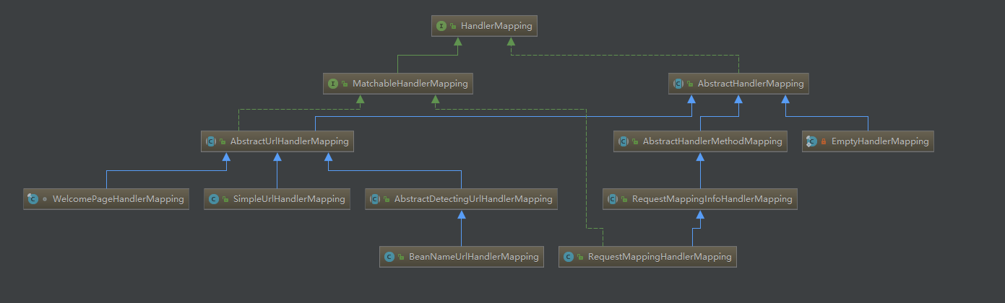Click the class icon of EmptyHandlerMapping
The image size is (1005, 303).
click(811, 141)
